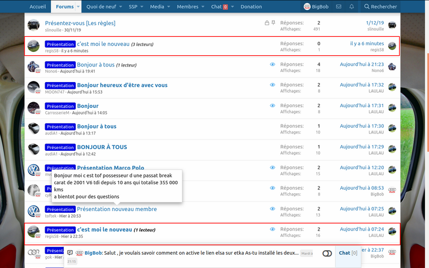
Task: Select the Forums tab
Action: (x=65, y=7)
